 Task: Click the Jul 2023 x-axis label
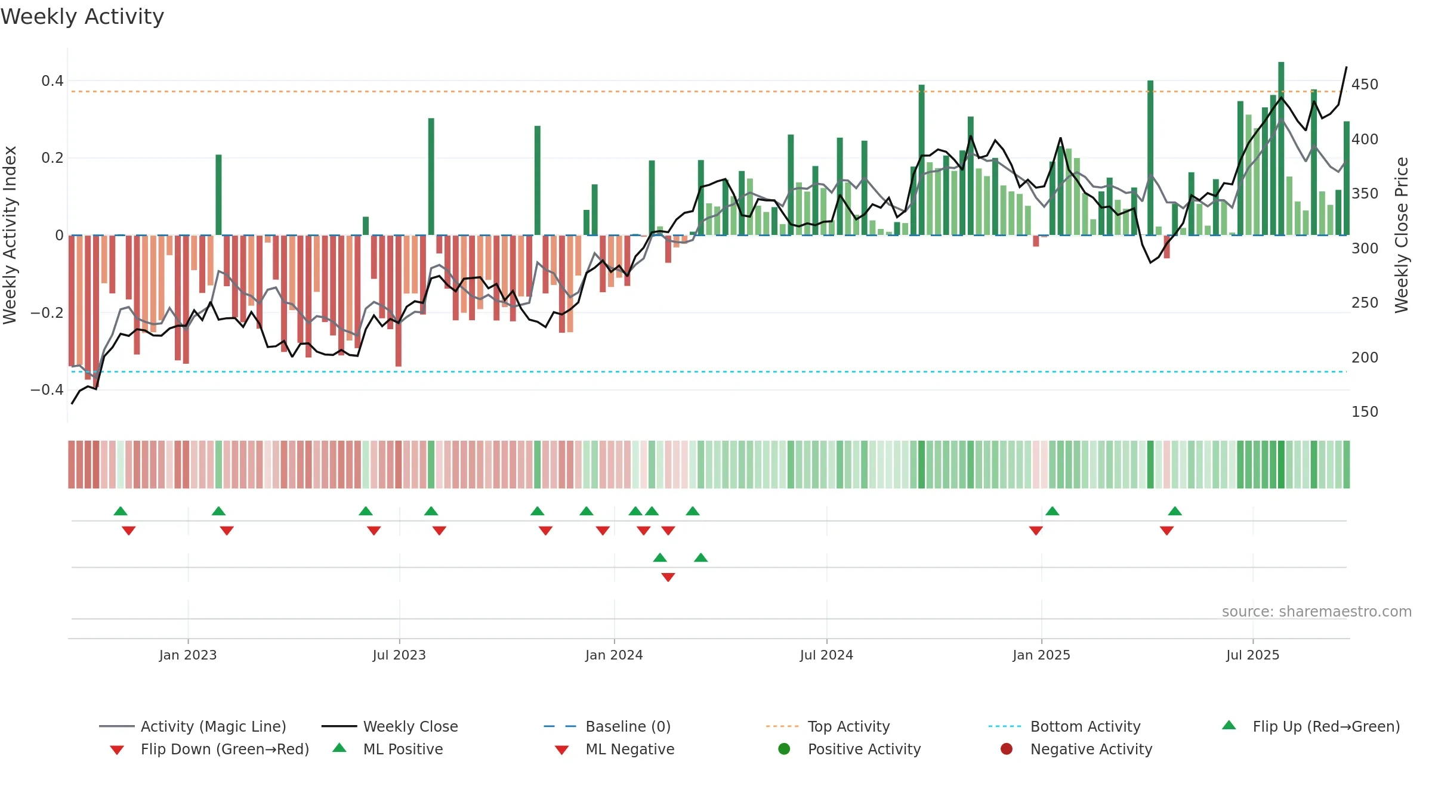click(399, 655)
